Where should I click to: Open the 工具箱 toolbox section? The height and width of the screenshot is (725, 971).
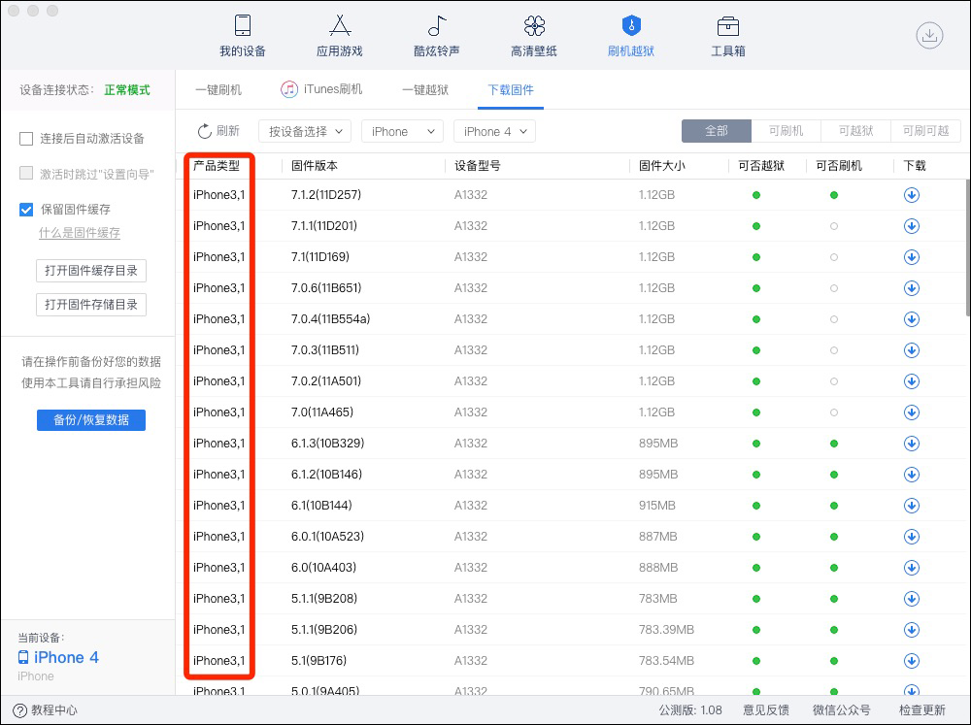[727, 36]
